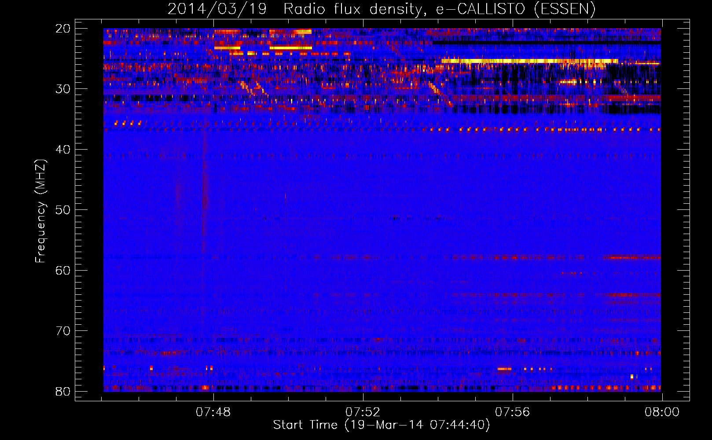Click the 80 frequency tick label
This screenshot has width=712, height=440.
[x=63, y=391]
